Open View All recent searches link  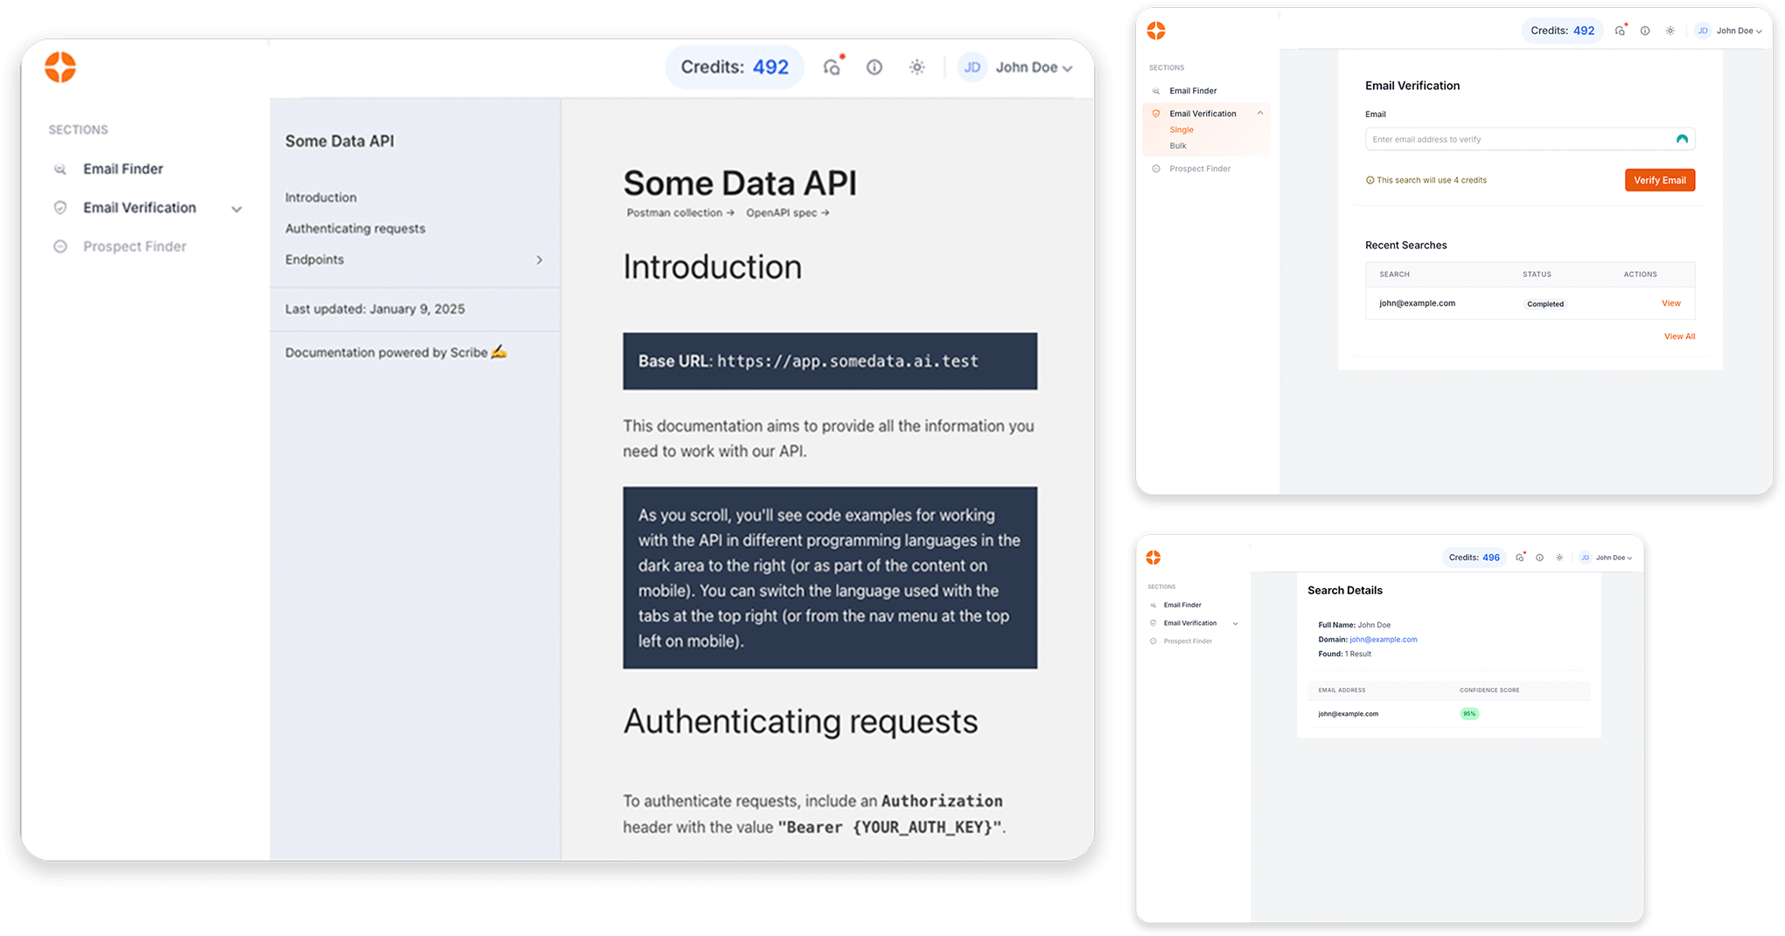click(x=1679, y=336)
